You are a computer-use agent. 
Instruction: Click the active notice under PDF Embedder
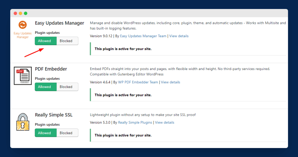(x=188, y=95)
